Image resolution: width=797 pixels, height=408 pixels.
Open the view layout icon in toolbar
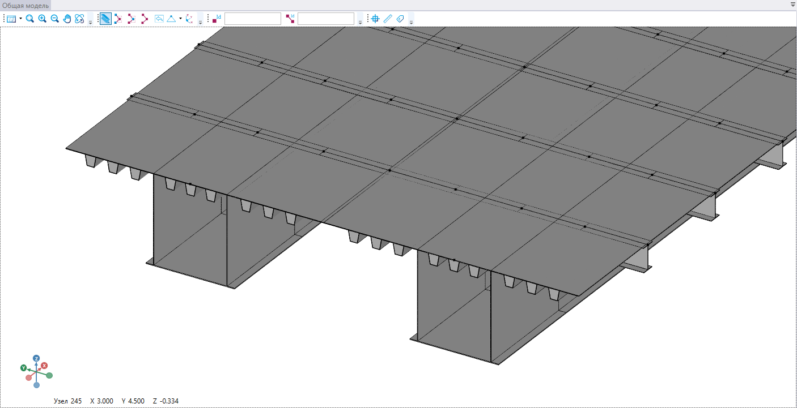tap(11, 19)
